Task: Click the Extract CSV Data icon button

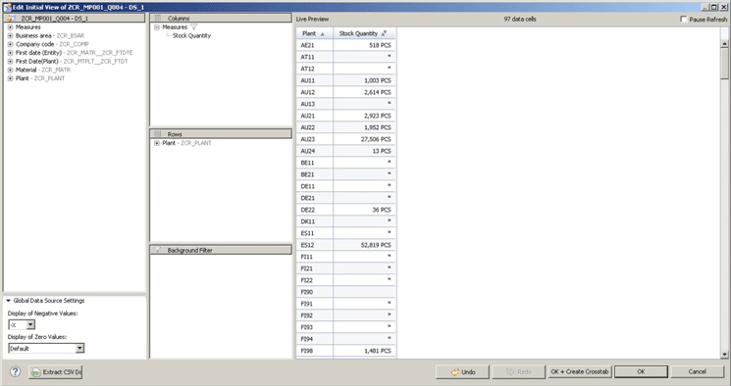Action: pyautogui.click(x=56, y=372)
